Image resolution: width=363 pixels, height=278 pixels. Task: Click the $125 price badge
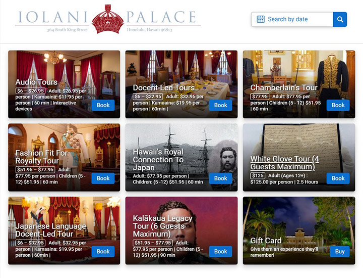pos(258,175)
